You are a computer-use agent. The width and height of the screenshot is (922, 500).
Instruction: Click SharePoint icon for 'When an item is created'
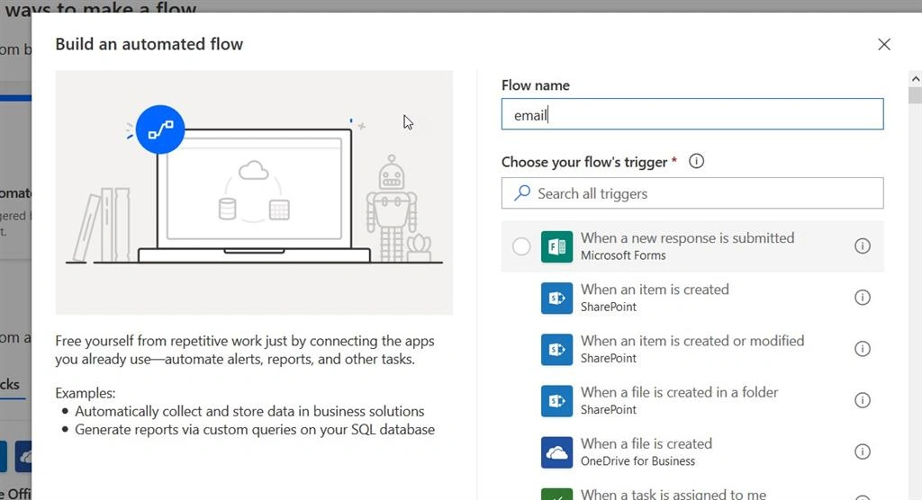pyautogui.click(x=556, y=298)
